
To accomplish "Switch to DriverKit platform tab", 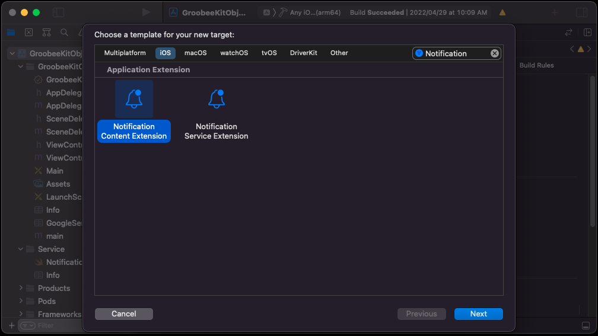I will point(303,53).
